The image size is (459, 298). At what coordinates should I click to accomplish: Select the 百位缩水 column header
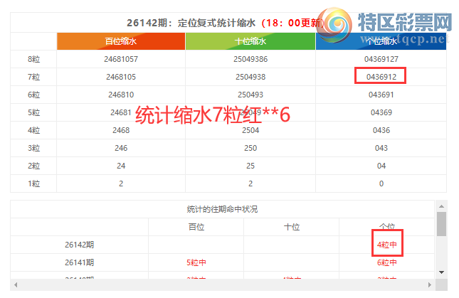[x=121, y=41]
